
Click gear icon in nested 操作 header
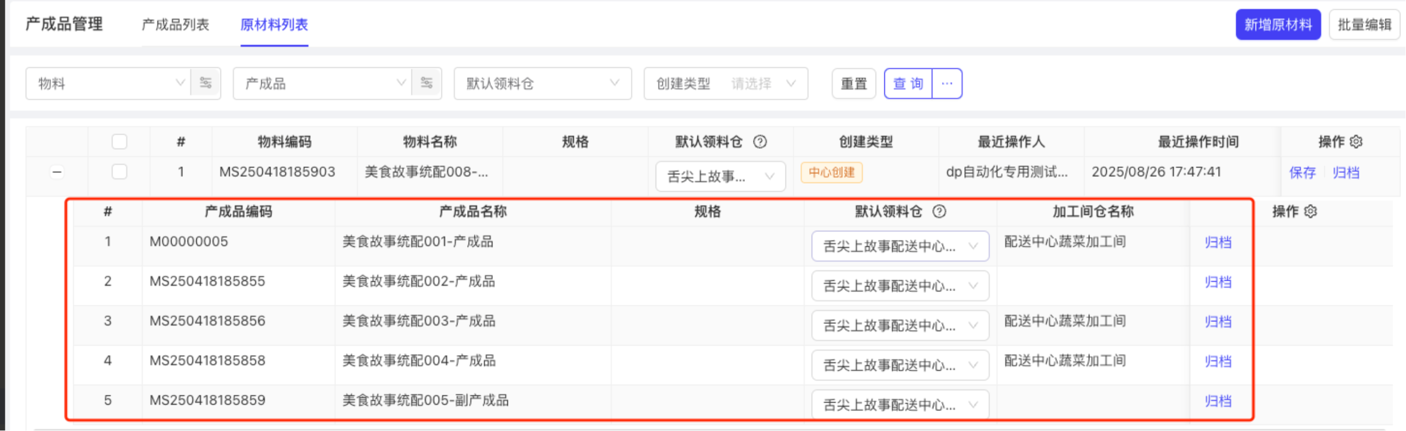click(x=1311, y=211)
